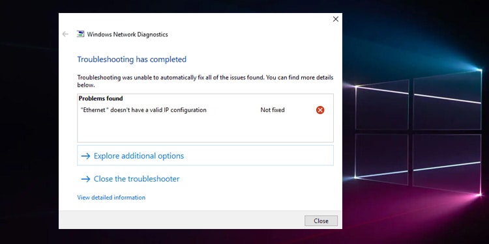This screenshot has width=489, height=244.
Task: Click the Troubleshooting has completed heading
Action: (132, 59)
